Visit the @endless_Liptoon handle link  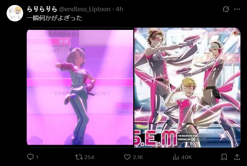point(85,9)
